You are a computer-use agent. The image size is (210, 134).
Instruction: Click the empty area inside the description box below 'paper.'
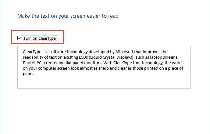click(104, 82)
